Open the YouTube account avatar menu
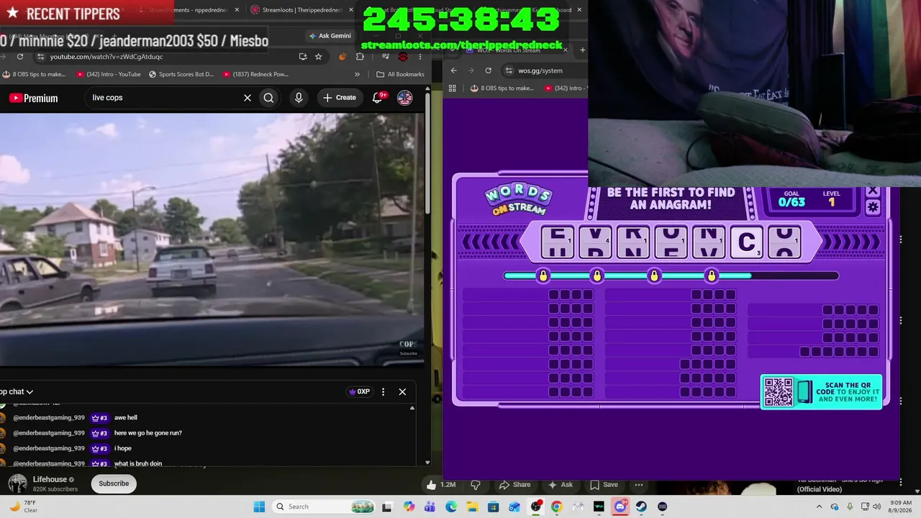The image size is (921, 518). 405,98
